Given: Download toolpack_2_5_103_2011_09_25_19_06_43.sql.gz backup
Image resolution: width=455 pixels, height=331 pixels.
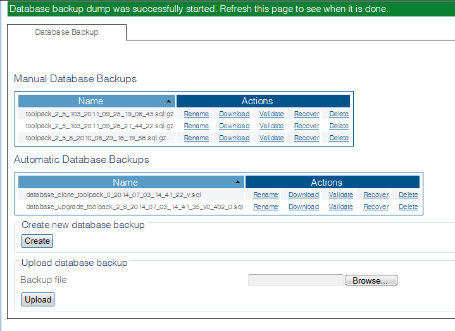Looking at the screenshot, I should [234, 114].
